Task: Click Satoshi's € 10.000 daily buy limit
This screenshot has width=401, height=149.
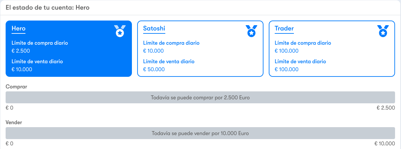Action: [153, 51]
